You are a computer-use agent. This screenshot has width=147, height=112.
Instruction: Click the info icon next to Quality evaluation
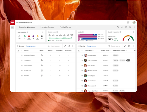[120, 32]
